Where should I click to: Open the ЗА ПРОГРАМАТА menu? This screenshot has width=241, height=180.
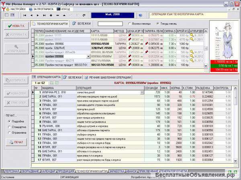[41, 9]
